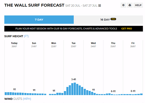
Task: Select the Thu 25/07 column
Action: pos(113,68)
